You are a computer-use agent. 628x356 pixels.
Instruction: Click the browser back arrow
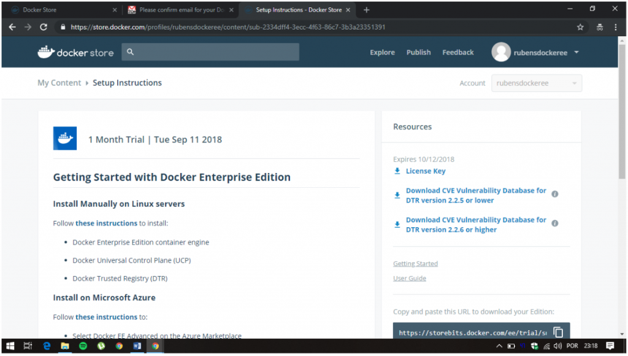pos(12,28)
